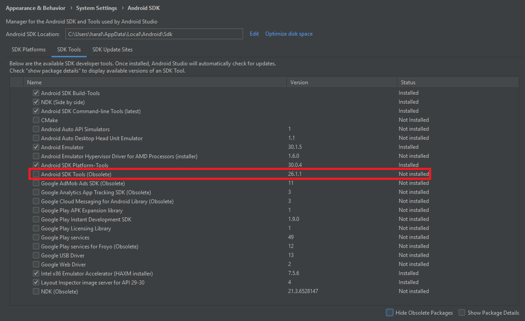Select version 26.1.1 cell

click(295, 174)
